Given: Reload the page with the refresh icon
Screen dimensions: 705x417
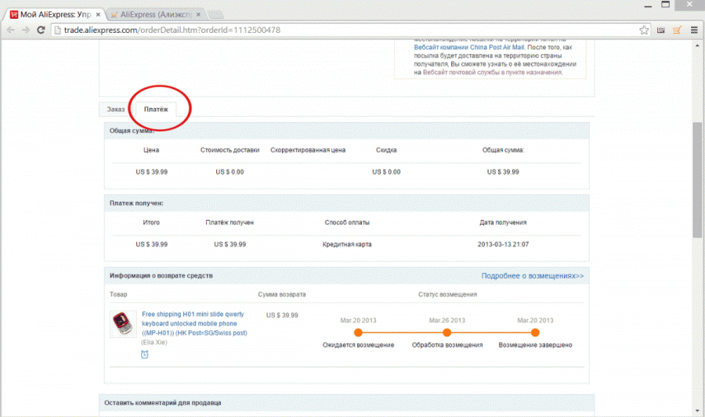Looking at the screenshot, I should pos(42,30).
